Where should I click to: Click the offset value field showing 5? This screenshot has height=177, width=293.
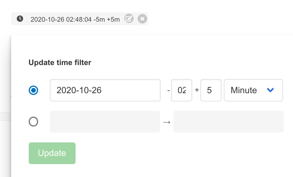pos(211,90)
